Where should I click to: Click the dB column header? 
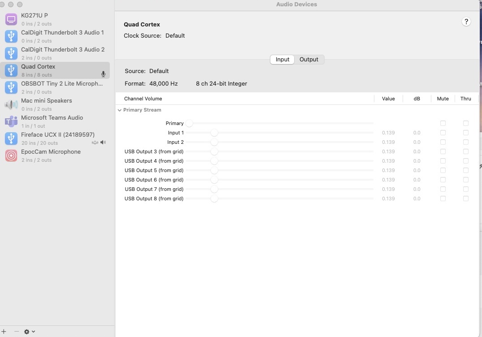click(417, 99)
